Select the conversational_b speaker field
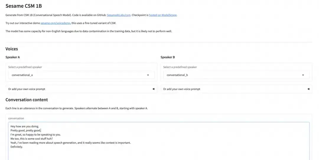This screenshot has width=319, height=160. pyautogui.click(x=232, y=75)
